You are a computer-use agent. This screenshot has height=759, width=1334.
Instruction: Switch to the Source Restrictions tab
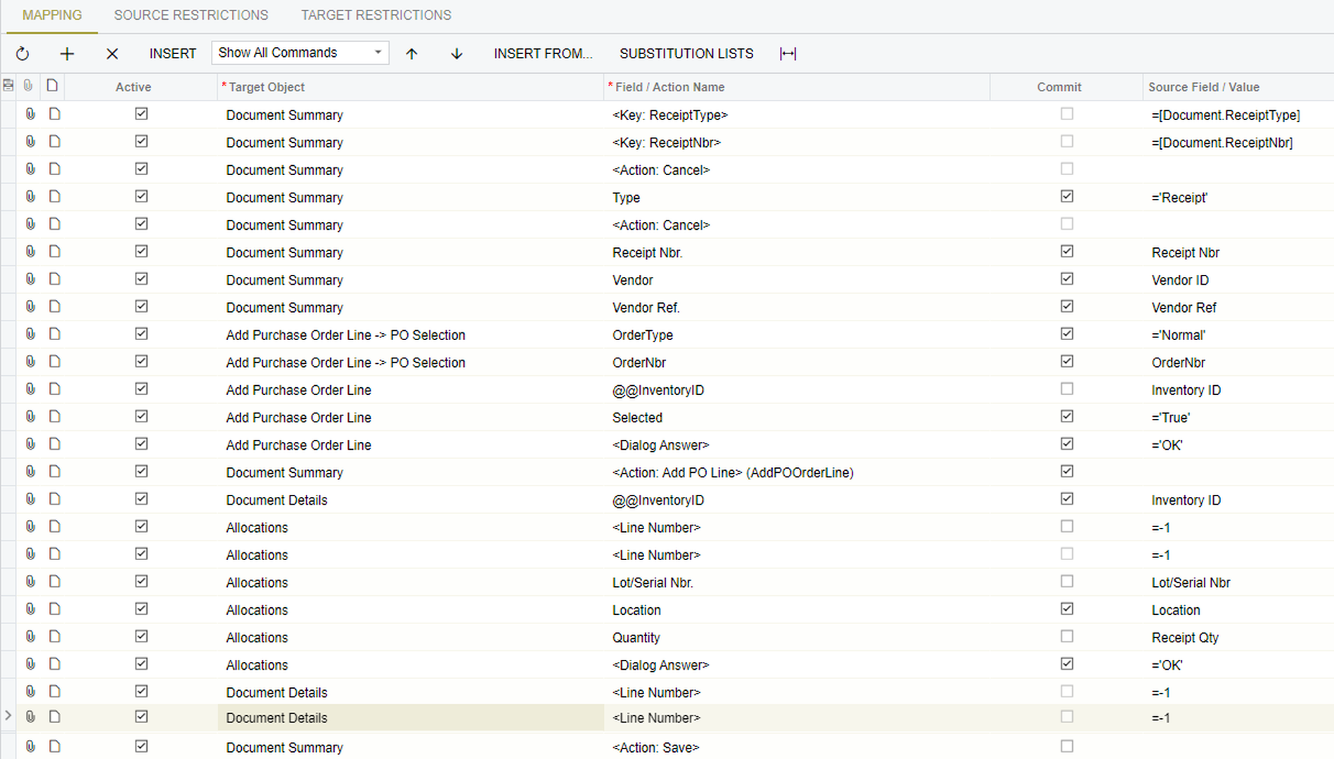191,15
